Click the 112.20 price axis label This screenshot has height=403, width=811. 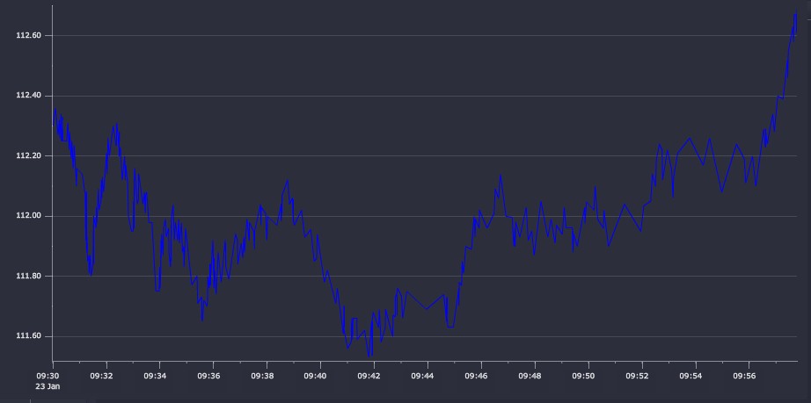[x=29, y=155]
